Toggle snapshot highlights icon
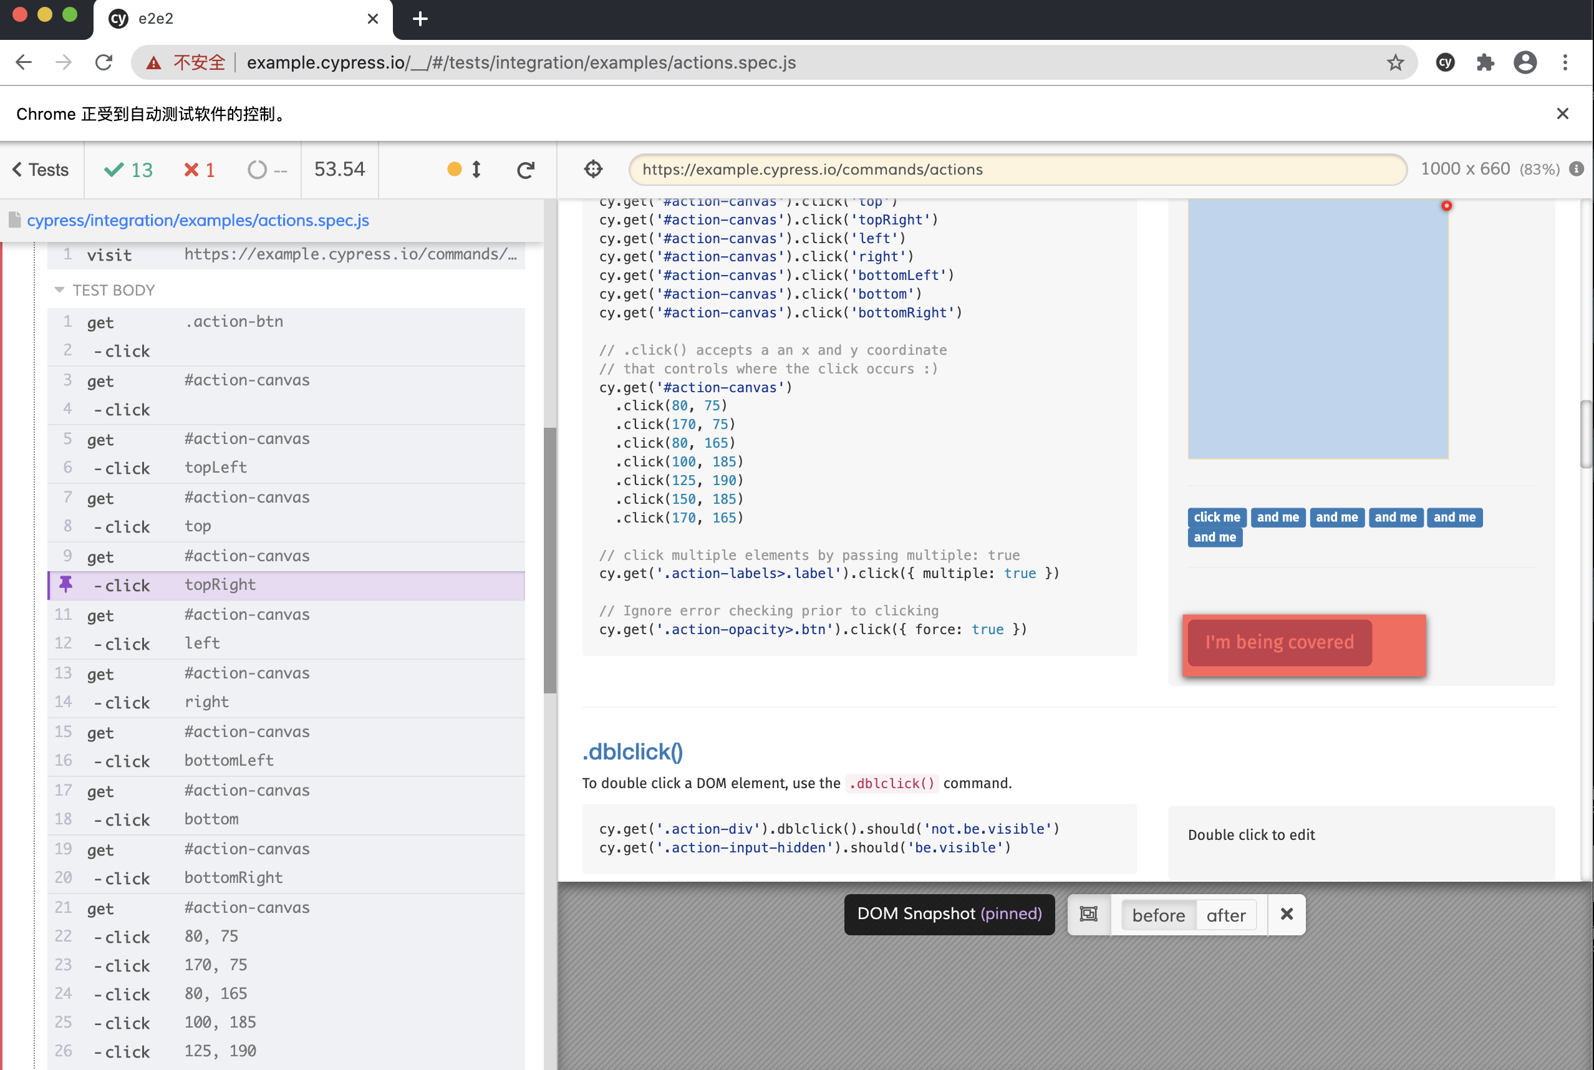1594x1070 pixels. [1089, 914]
